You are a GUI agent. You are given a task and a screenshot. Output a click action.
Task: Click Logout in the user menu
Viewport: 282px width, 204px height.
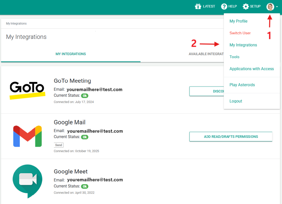236,101
